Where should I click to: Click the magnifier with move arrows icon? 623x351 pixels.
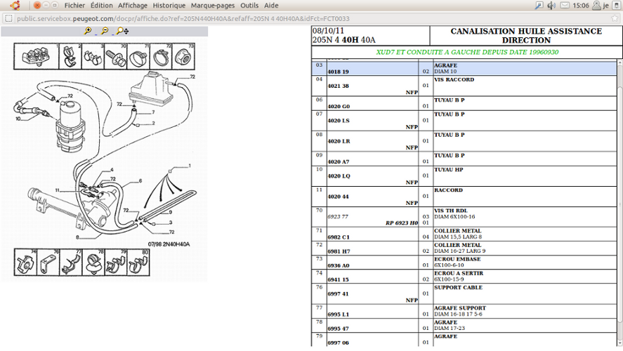(122, 31)
